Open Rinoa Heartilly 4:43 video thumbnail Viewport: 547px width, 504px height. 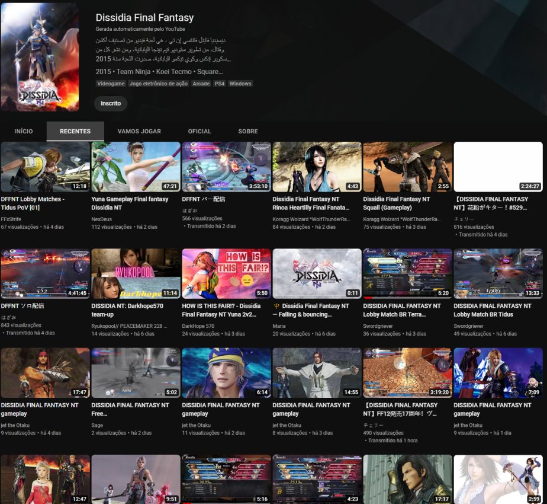(x=317, y=167)
